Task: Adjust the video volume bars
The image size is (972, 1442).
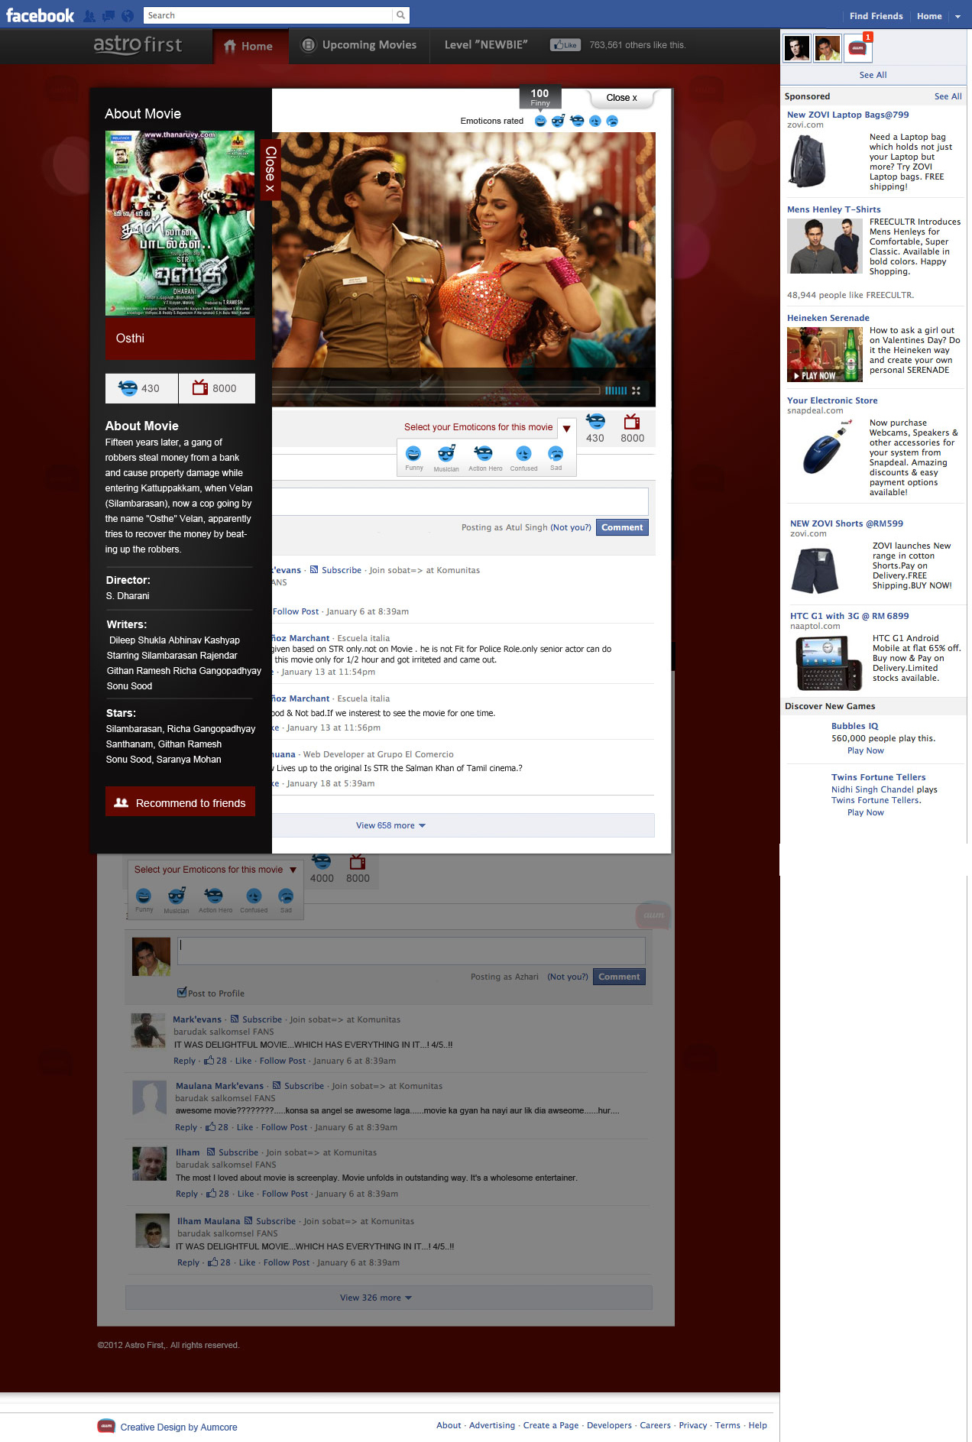Action: [x=616, y=390]
